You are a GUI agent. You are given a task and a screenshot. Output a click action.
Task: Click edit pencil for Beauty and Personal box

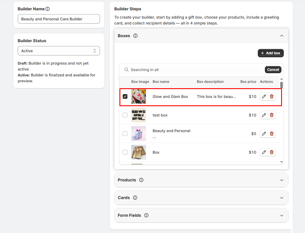(264, 134)
